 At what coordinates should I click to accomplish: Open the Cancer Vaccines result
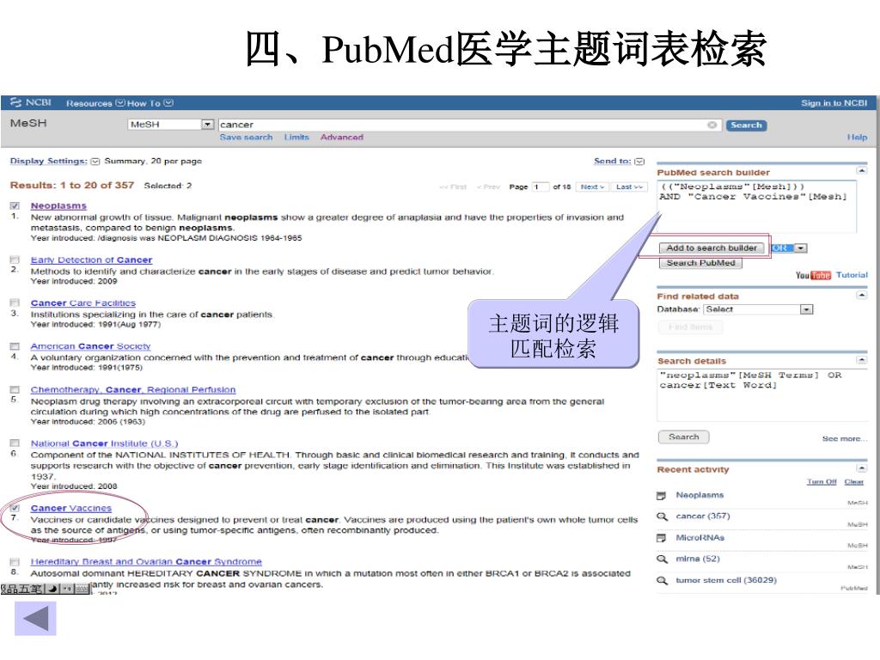click(x=70, y=508)
